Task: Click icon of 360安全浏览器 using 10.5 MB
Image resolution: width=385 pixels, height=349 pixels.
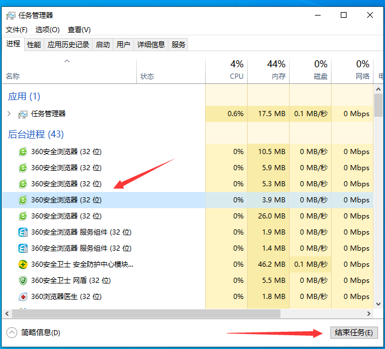Action: (x=23, y=152)
